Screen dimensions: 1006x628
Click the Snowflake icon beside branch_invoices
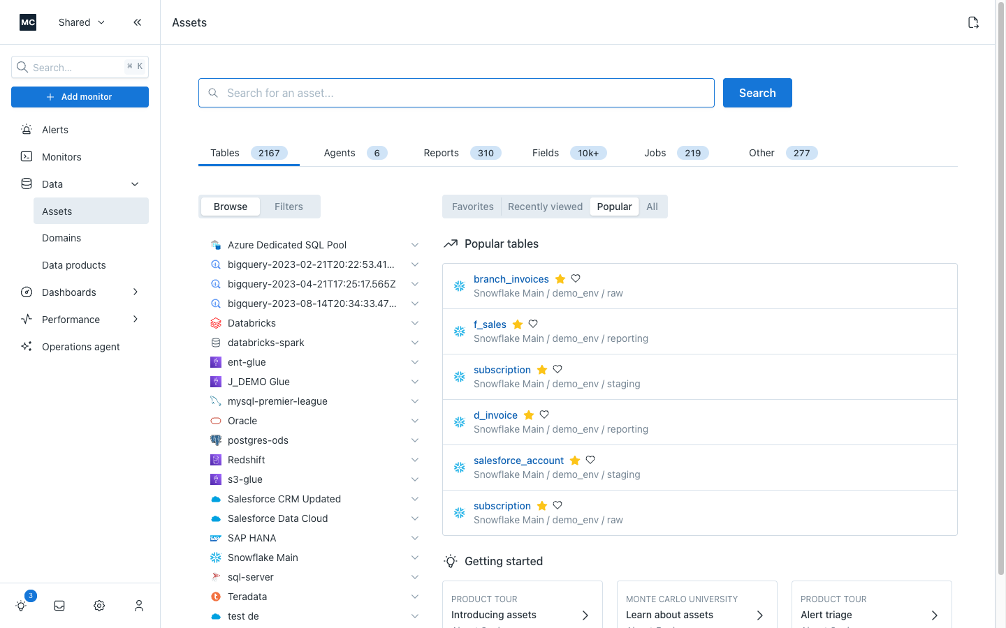coord(459,285)
